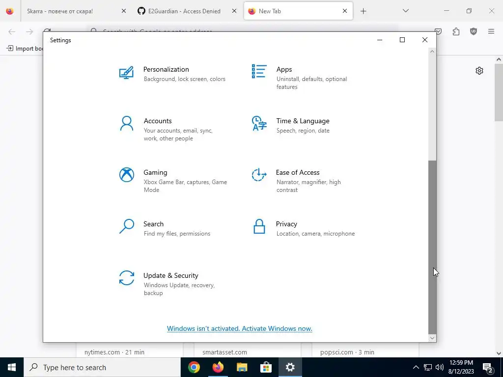503x377 pixels.
Task: Open the Firefox Pocket icon
Action: pos(438,31)
